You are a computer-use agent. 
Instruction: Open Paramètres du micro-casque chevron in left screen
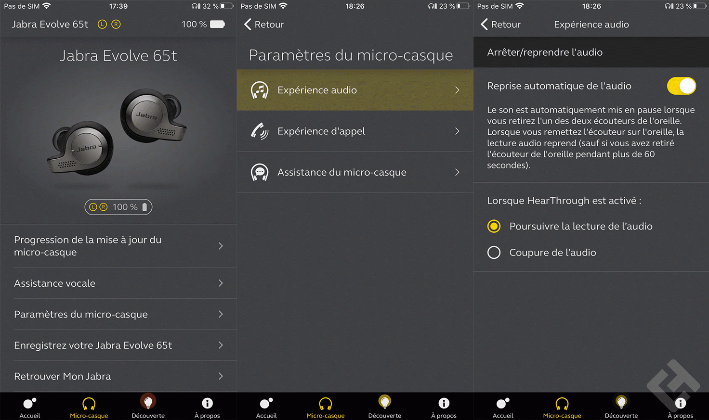point(221,314)
